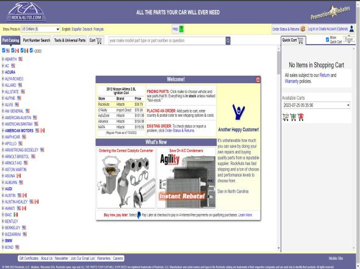Click the Quick Cart shopping cart icon
The image size is (360, 269).
[300, 40]
